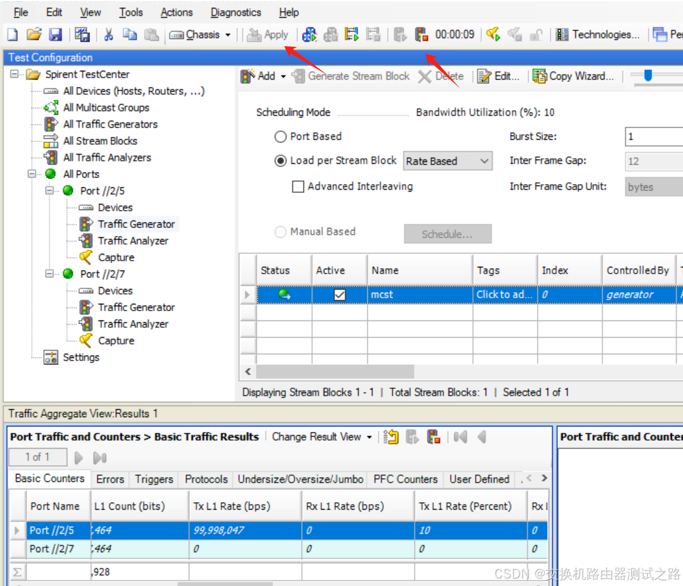Open the Tools menu
This screenshot has width=683, height=586.
point(131,12)
